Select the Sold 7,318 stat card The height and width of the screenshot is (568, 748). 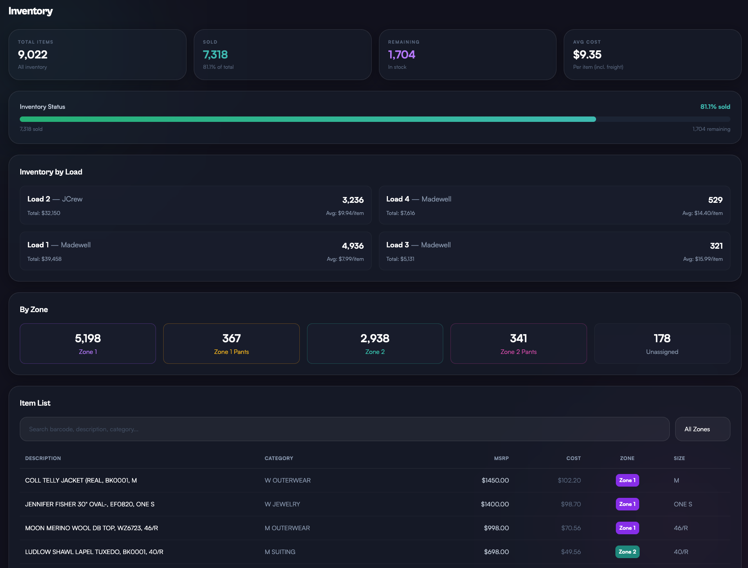(x=283, y=54)
